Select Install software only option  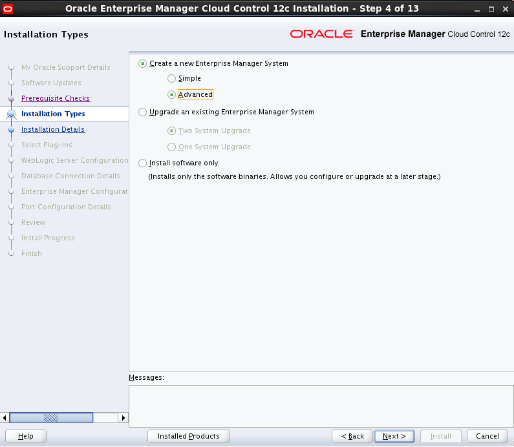pyautogui.click(x=142, y=163)
